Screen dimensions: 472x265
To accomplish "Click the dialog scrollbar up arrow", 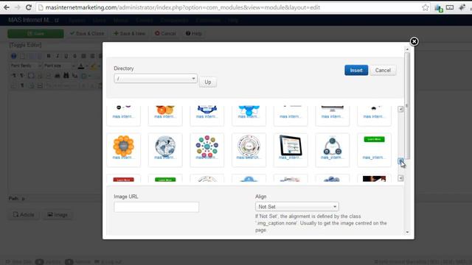I will (407, 49).
